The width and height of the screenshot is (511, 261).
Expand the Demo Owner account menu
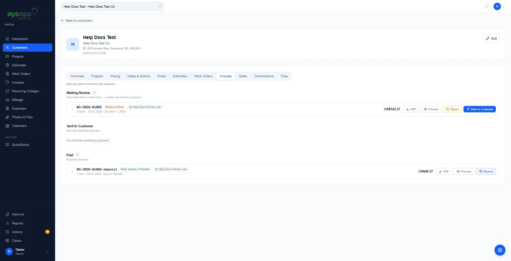(27, 252)
